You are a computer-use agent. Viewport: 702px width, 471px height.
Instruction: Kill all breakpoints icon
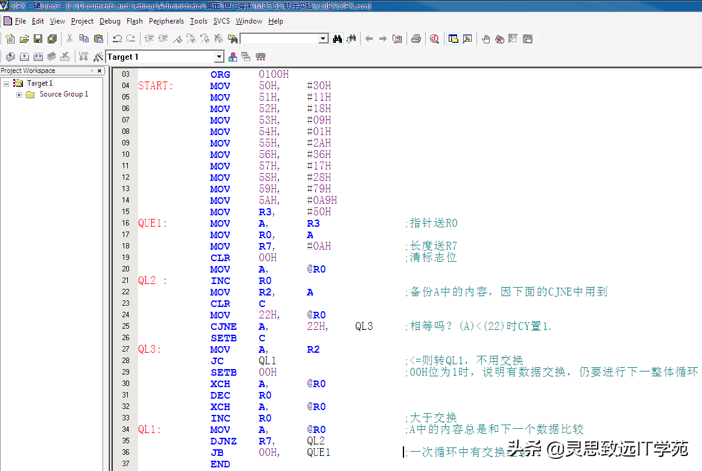(499, 39)
